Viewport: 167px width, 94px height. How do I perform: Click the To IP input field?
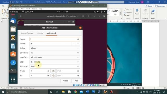pos(40,75)
